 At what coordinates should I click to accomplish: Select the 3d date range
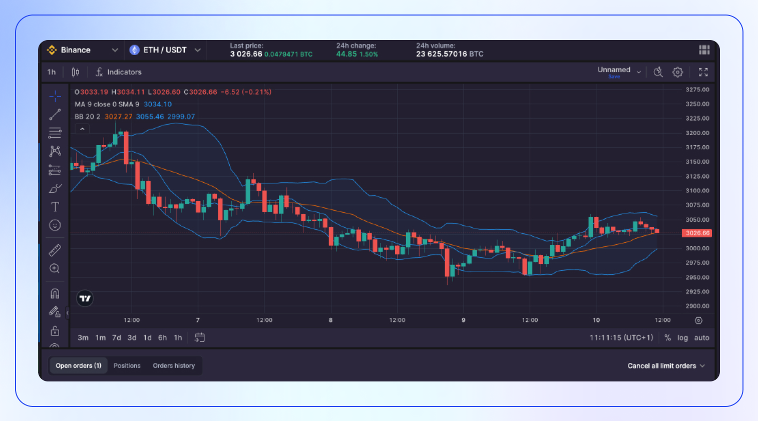click(132, 338)
